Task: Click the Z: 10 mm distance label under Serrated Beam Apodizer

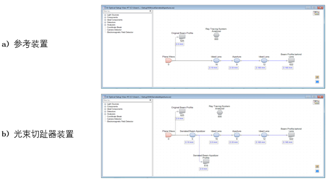Action: point(189,142)
